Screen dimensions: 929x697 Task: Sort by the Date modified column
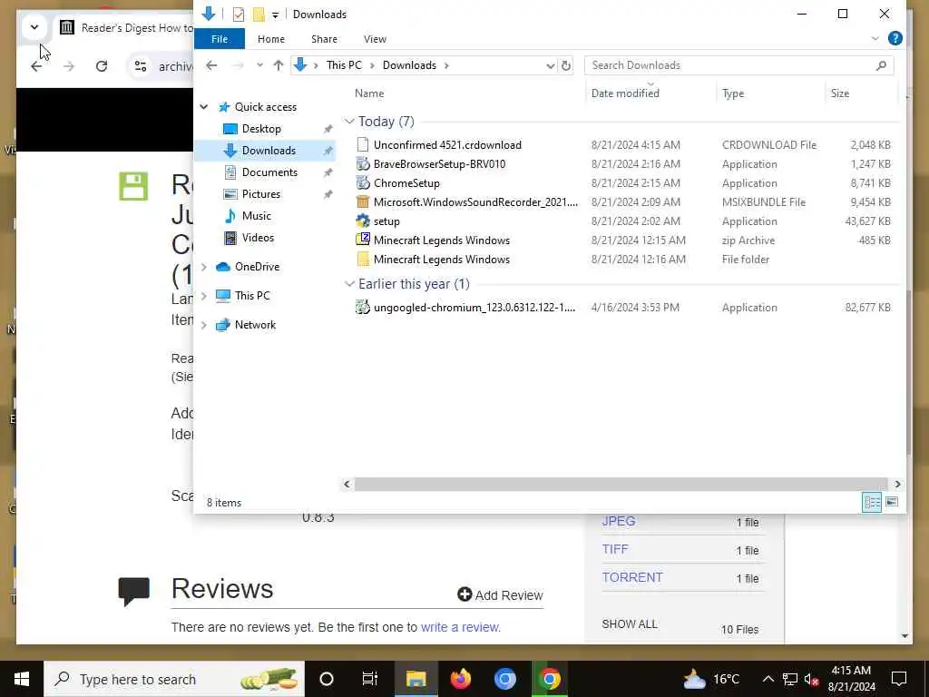(x=625, y=93)
